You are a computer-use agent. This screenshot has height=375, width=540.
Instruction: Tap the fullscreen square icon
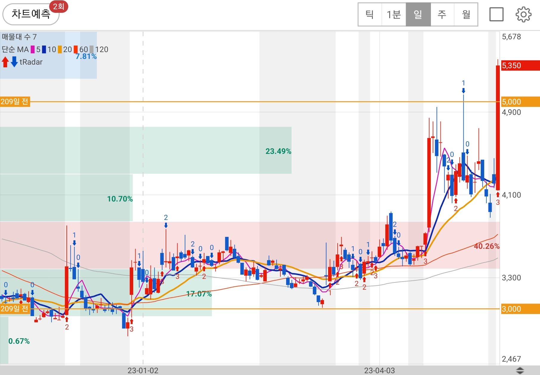496,14
